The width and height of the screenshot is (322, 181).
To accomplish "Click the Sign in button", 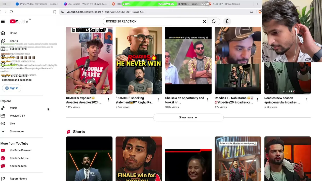I will pyautogui.click(x=12, y=88).
